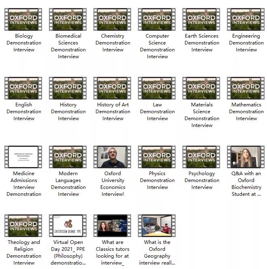267x269 pixels.
Task: Click the "Earth Sciences Demonstration Interview" label
Action: (202, 43)
